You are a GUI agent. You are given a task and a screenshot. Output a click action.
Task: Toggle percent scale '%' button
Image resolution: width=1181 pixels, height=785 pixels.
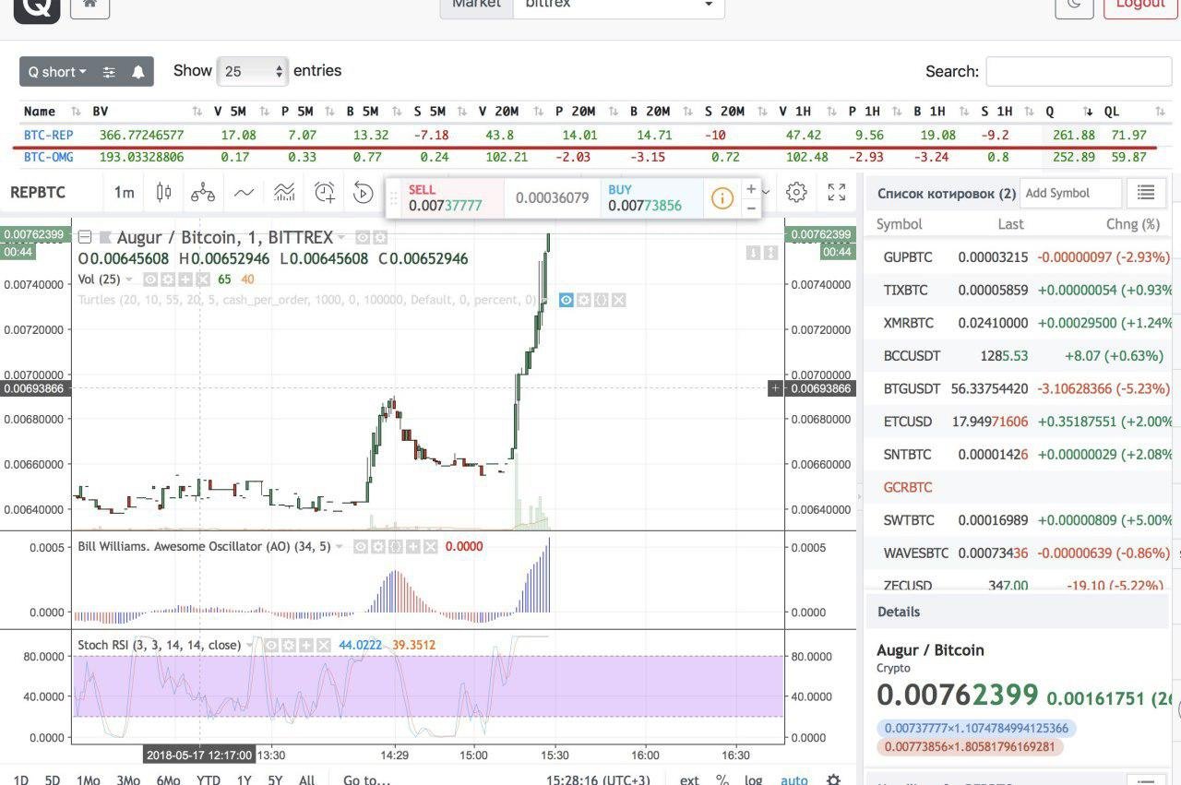pos(722,779)
